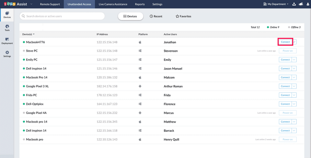Select the Devices icon in sidebar

click(x=7, y=15)
